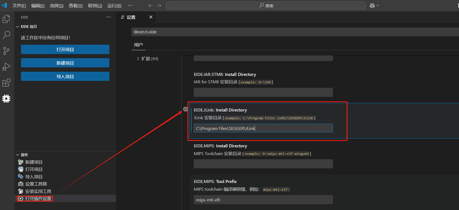This screenshot has width=459, height=210.
Task: Open the Run and Debug view
Action: 7,66
